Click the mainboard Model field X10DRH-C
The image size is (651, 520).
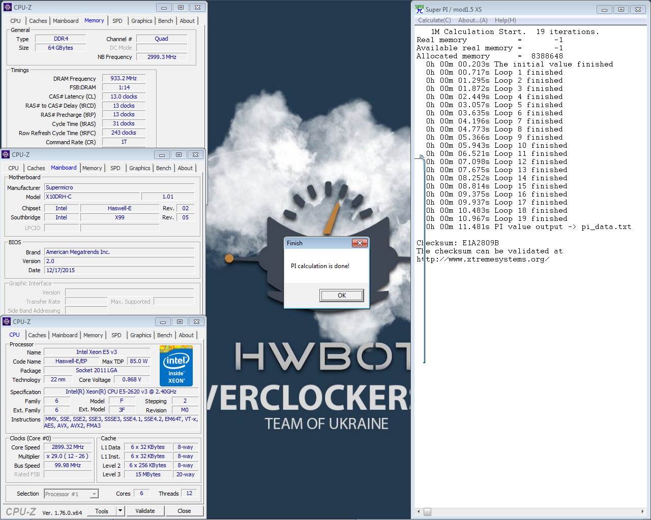click(x=92, y=197)
